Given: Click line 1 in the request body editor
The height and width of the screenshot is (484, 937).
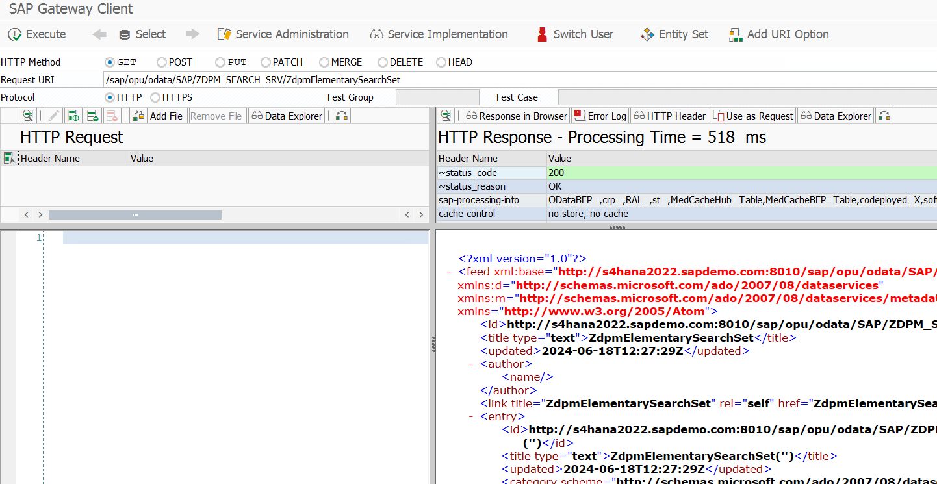Looking at the screenshot, I should [246, 238].
